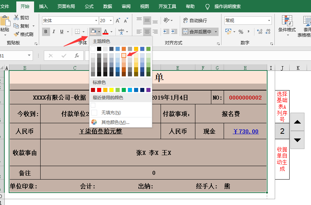Viewport: 311px width, 205px height.
Task: Toggle Wrap Text (自动换行)
Action: click(195, 20)
